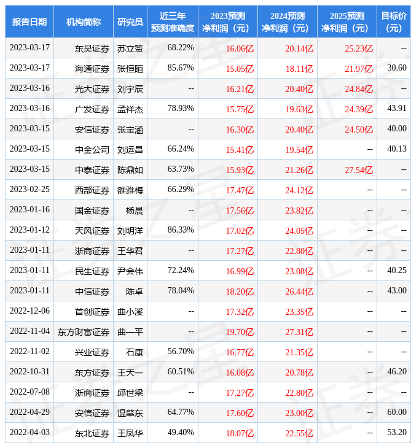Click the 22.55亿 2024 forecast
This screenshot has width=411, height=448.
pyautogui.click(x=299, y=433)
